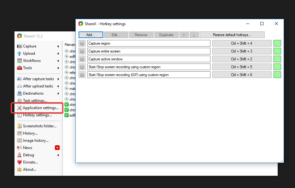
Task: Click the Capture region description field
Action: 149,43
